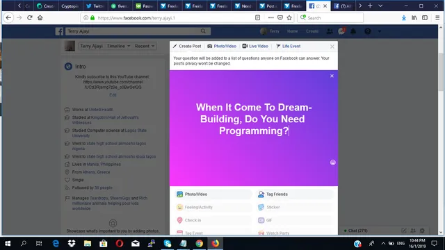Switch to the Twitter browser tab
Image resolution: width=445 pixels, height=250 pixels.
tap(95, 6)
